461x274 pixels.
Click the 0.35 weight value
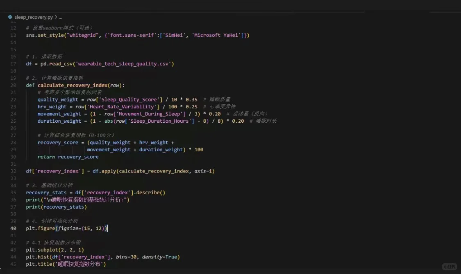191,100
